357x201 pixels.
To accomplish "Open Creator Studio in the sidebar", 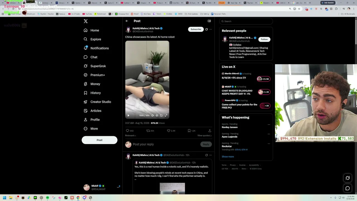I will point(97,102).
